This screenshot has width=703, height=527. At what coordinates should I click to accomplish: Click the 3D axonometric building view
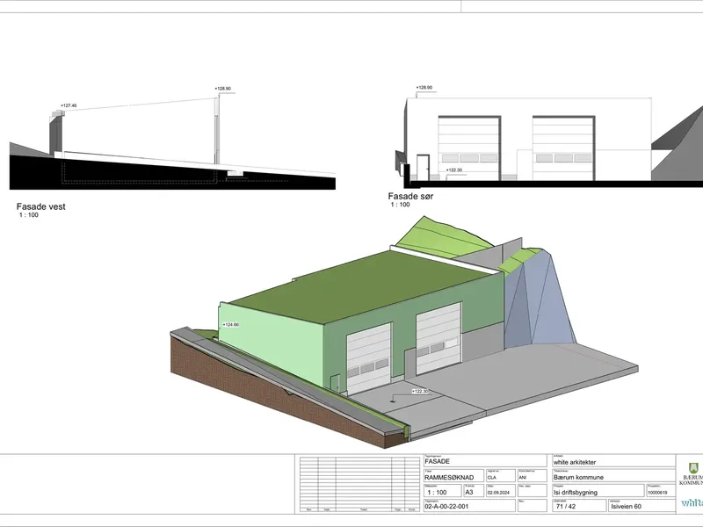click(x=404, y=333)
